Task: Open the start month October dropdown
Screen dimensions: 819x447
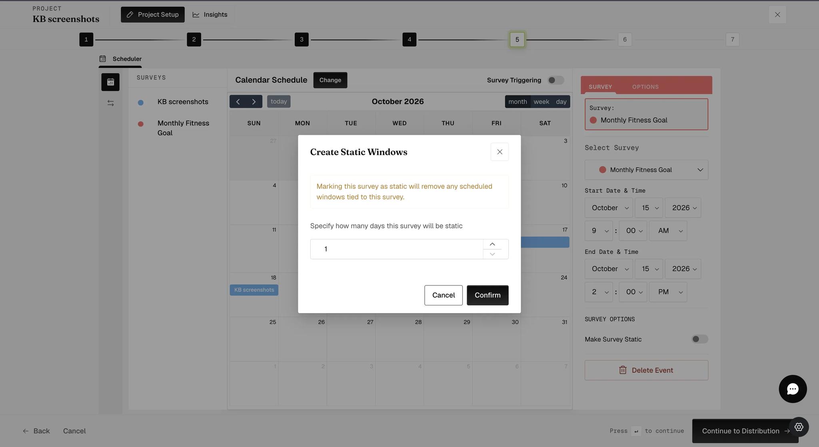Action: pos(609,208)
